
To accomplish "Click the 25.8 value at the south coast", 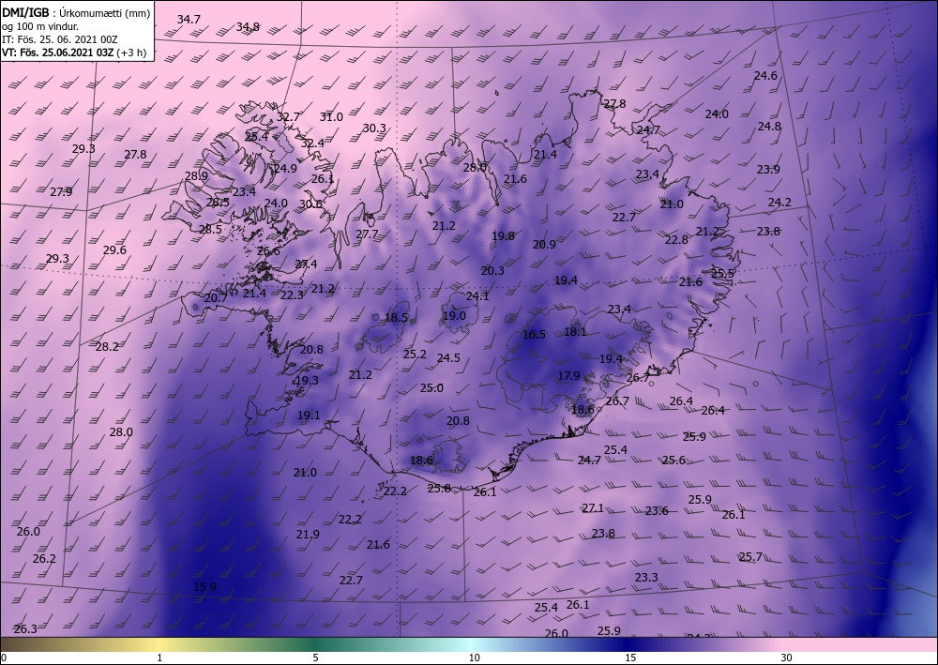I will pyautogui.click(x=439, y=488).
